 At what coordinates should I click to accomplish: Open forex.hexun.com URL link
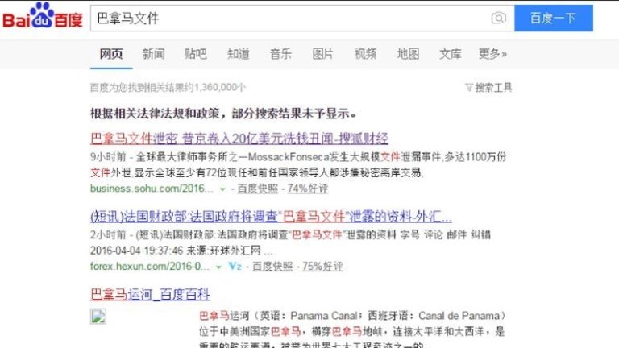pyautogui.click(x=150, y=267)
